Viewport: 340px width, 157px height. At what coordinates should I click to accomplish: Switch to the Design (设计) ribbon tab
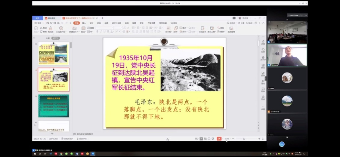91,23
